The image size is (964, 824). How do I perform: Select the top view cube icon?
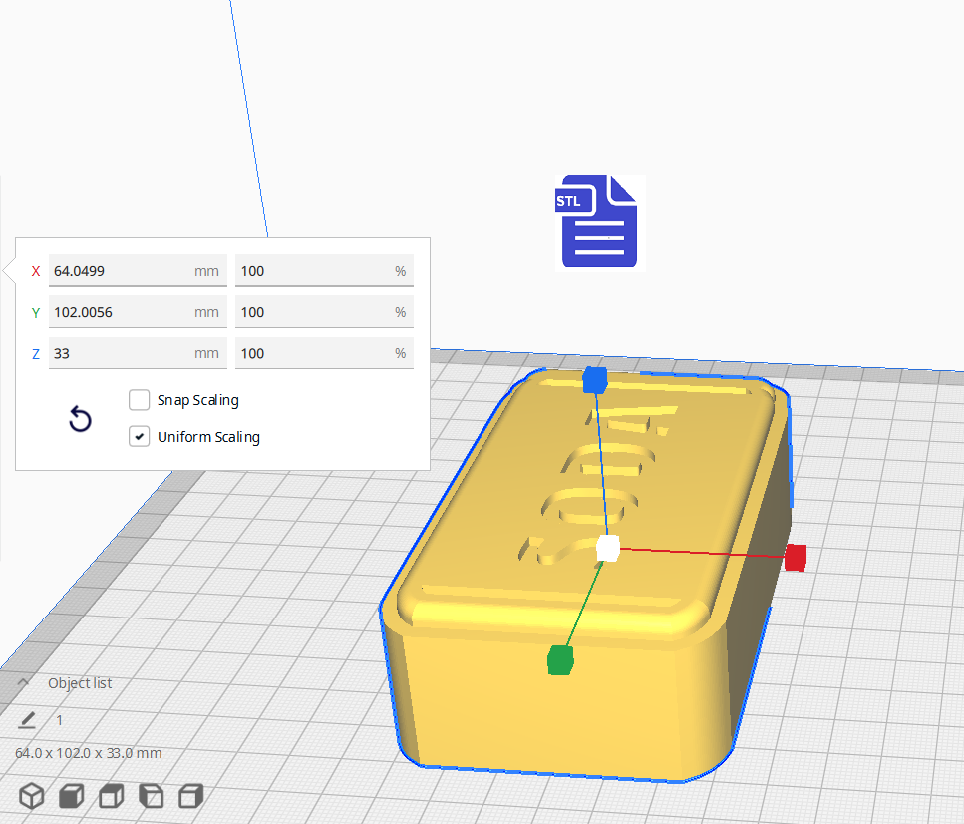coord(111,796)
